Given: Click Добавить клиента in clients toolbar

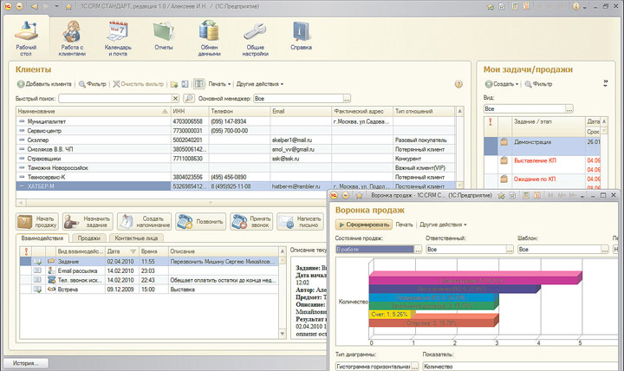Looking at the screenshot, I should 44,84.
